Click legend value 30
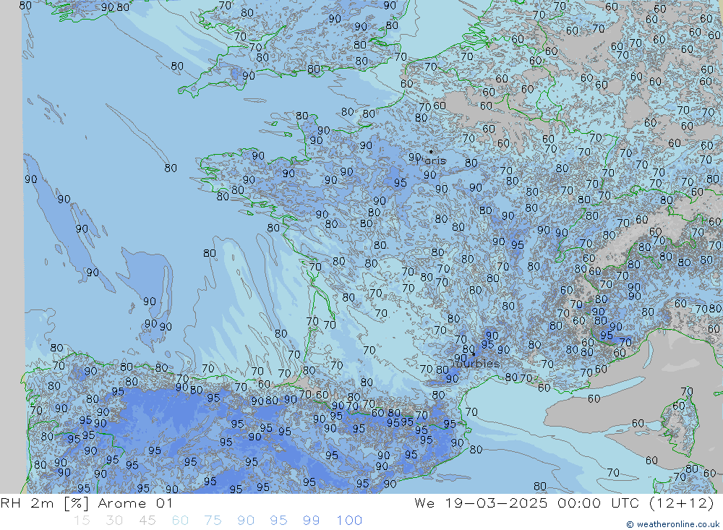The width and height of the screenshot is (723, 530). (x=114, y=521)
